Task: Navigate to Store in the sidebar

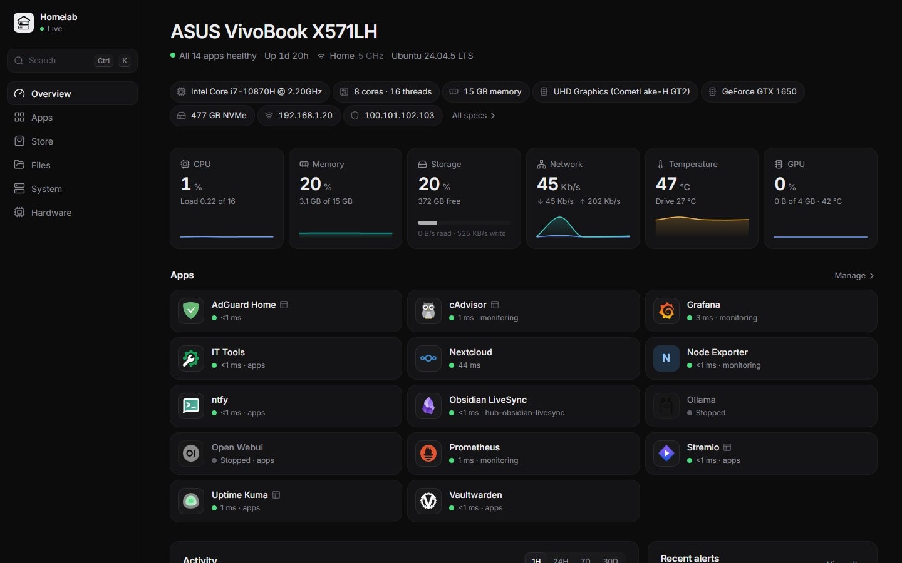Action: tap(72, 141)
